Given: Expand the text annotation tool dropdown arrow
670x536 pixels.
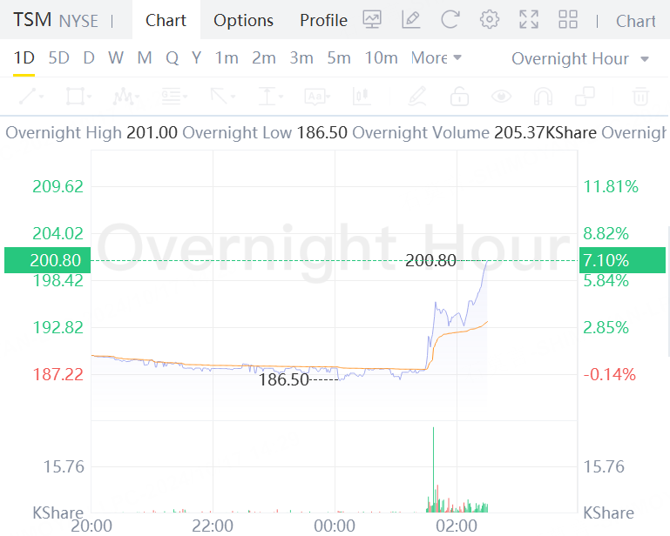Looking at the screenshot, I should [x=328, y=97].
